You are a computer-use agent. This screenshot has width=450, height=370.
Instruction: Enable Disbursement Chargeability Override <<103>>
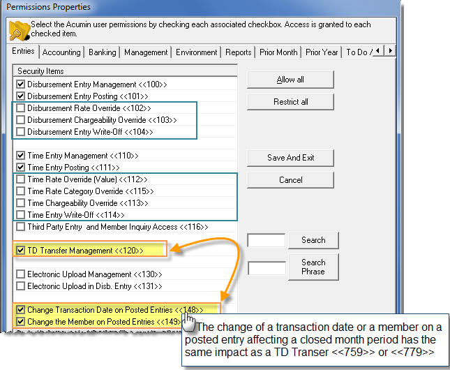coord(20,120)
